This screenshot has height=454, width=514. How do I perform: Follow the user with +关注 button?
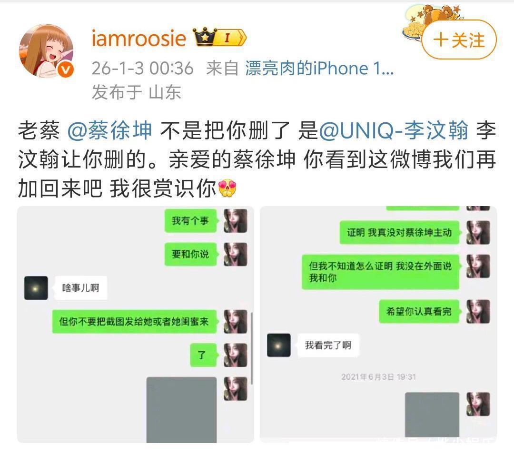[x=459, y=39]
